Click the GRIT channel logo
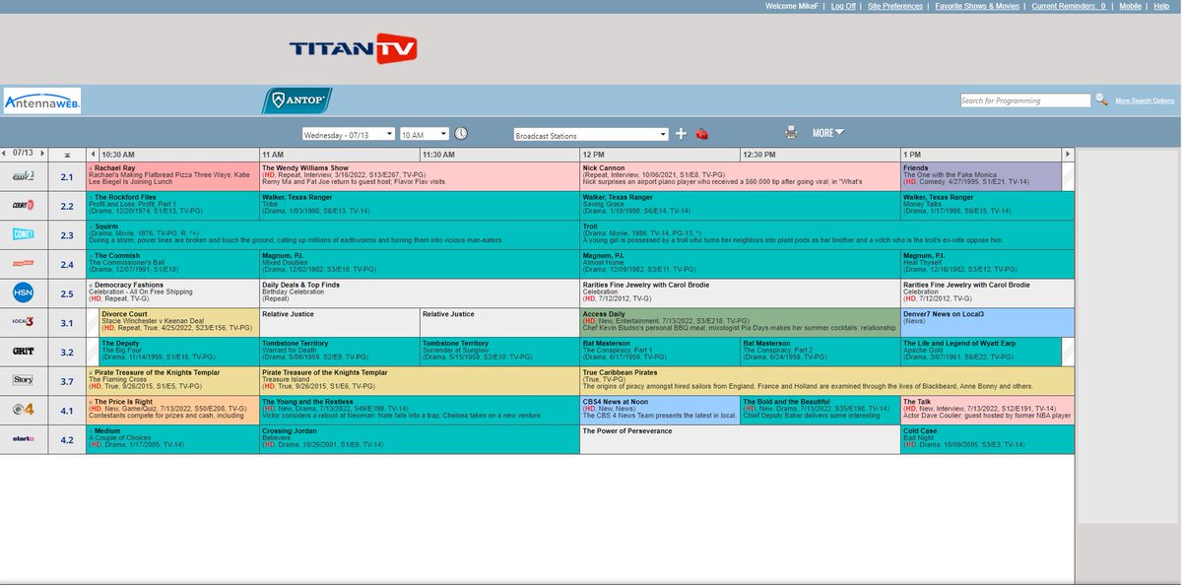The height and width of the screenshot is (585, 1182). click(24, 351)
